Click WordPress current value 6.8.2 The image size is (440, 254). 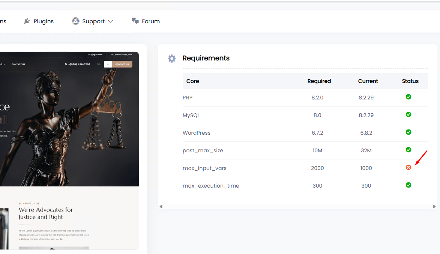(x=366, y=133)
